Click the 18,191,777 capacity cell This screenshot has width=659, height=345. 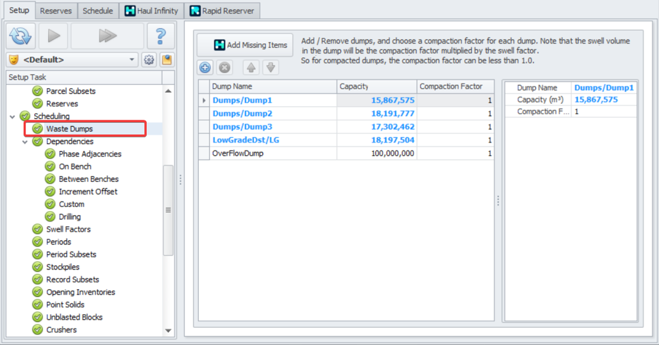377,113
